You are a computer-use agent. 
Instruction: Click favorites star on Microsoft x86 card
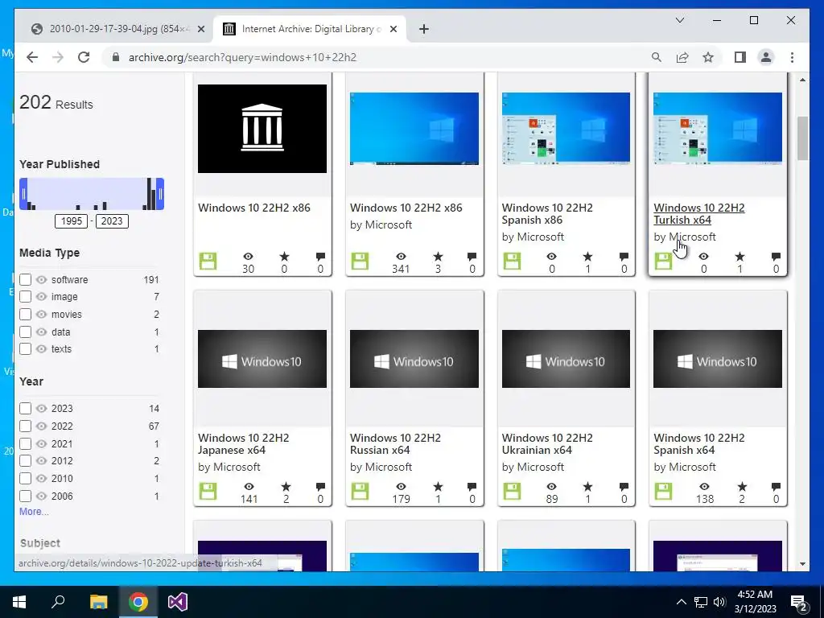pyautogui.click(x=438, y=257)
